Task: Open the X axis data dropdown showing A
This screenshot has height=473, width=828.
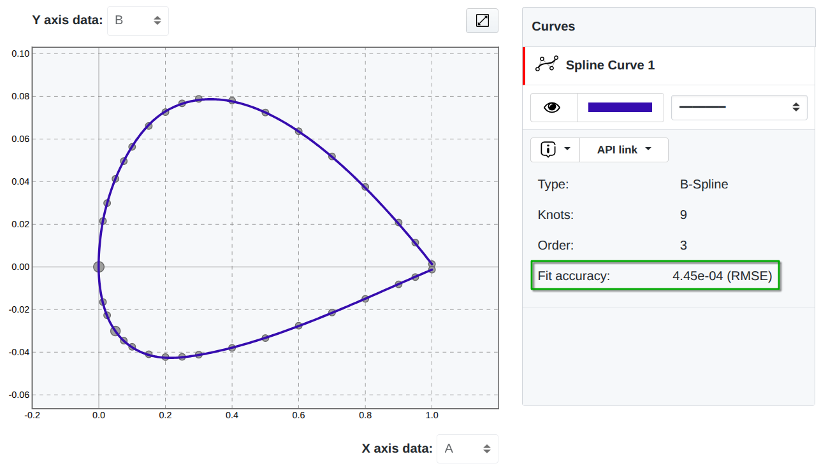Action: 467,449
